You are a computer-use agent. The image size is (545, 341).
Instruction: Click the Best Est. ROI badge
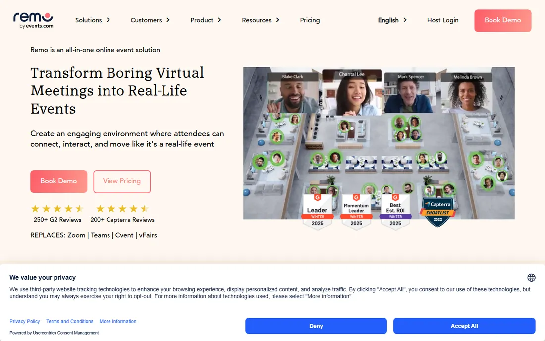tap(395, 211)
